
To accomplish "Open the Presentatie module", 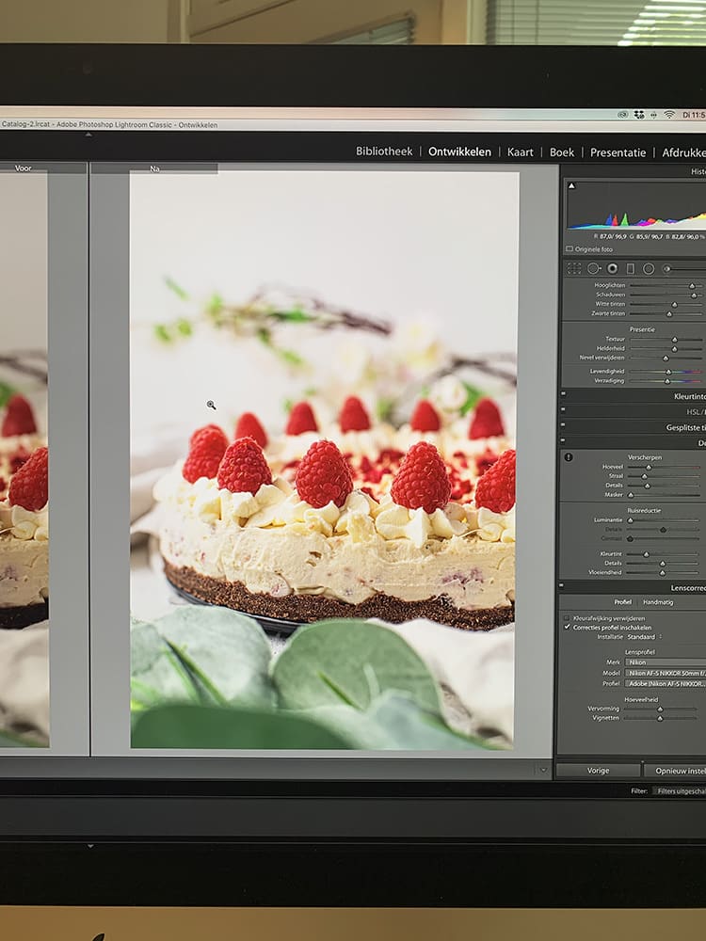I will (x=618, y=152).
